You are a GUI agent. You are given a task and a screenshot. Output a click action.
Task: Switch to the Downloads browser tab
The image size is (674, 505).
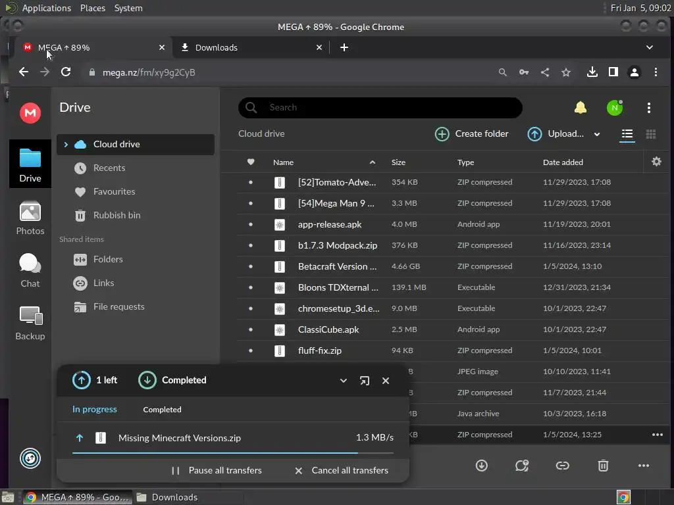click(251, 47)
